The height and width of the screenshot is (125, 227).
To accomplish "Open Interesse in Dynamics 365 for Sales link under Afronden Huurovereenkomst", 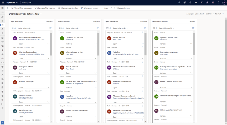I will tap(32, 40).
